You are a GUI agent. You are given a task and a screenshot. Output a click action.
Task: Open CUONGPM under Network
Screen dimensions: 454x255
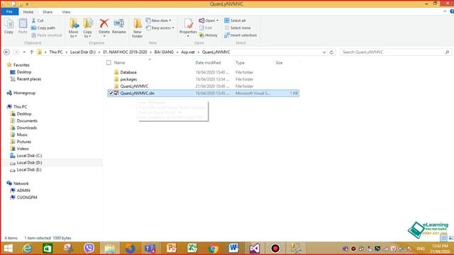[x=27, y=197]
